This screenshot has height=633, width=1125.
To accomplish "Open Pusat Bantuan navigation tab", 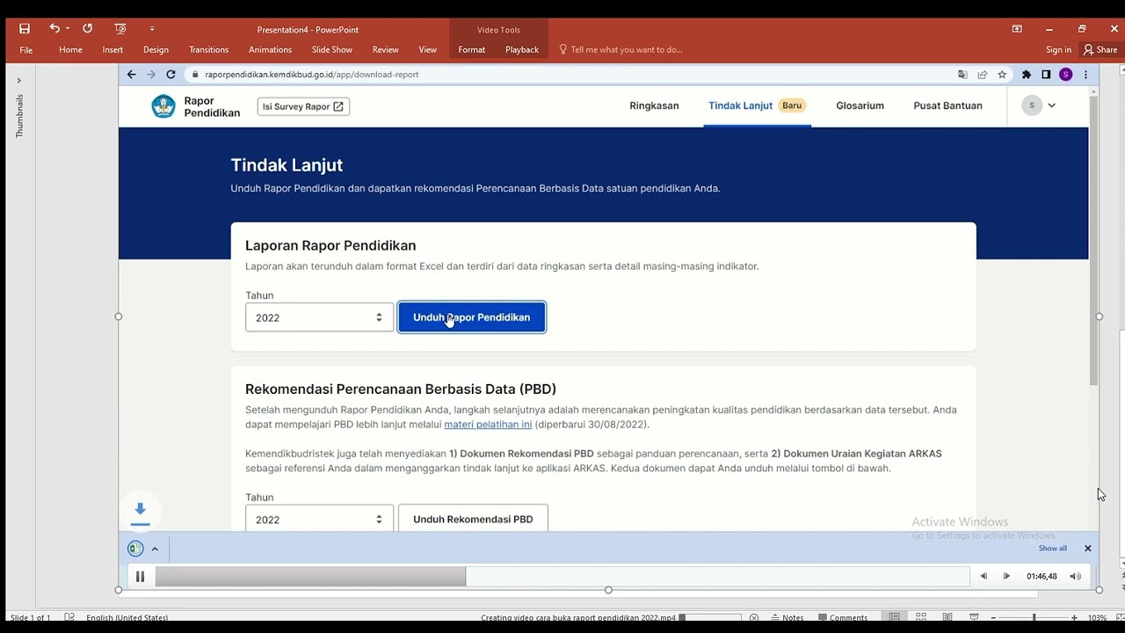I will pos(947,105).
